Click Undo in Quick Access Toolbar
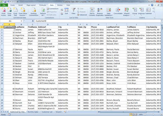This screenshot has height=116, width=163. coord(8,2)
